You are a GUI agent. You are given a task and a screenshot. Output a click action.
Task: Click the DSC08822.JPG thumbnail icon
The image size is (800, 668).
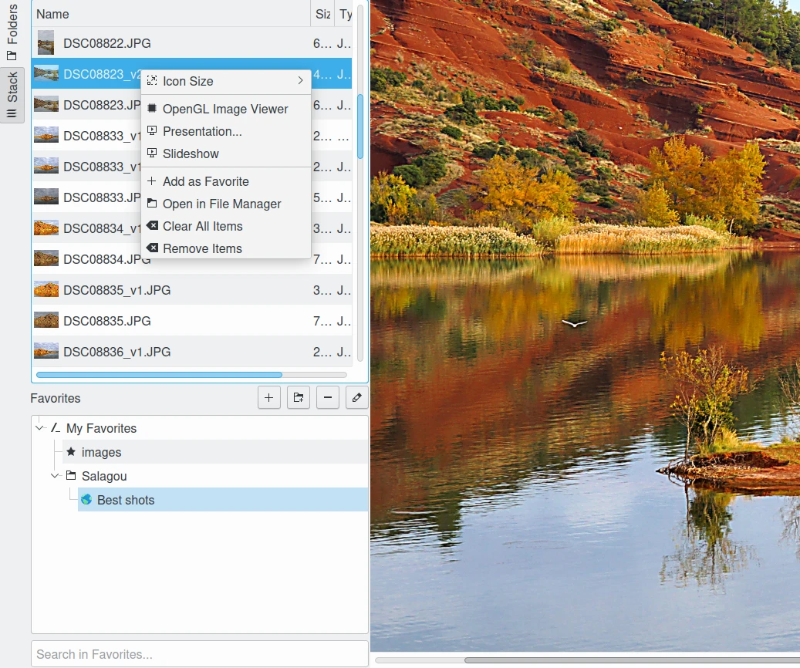click(46, 43)
